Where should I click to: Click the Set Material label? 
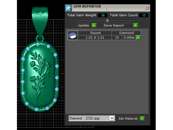coord(128,118)
